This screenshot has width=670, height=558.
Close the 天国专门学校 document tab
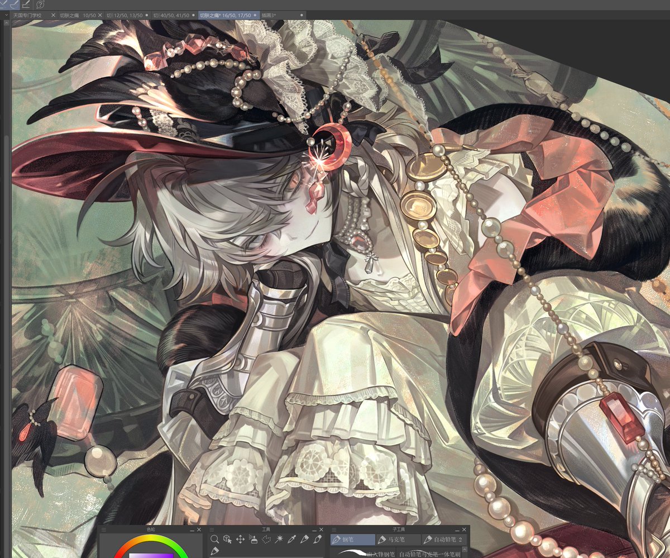53,15
